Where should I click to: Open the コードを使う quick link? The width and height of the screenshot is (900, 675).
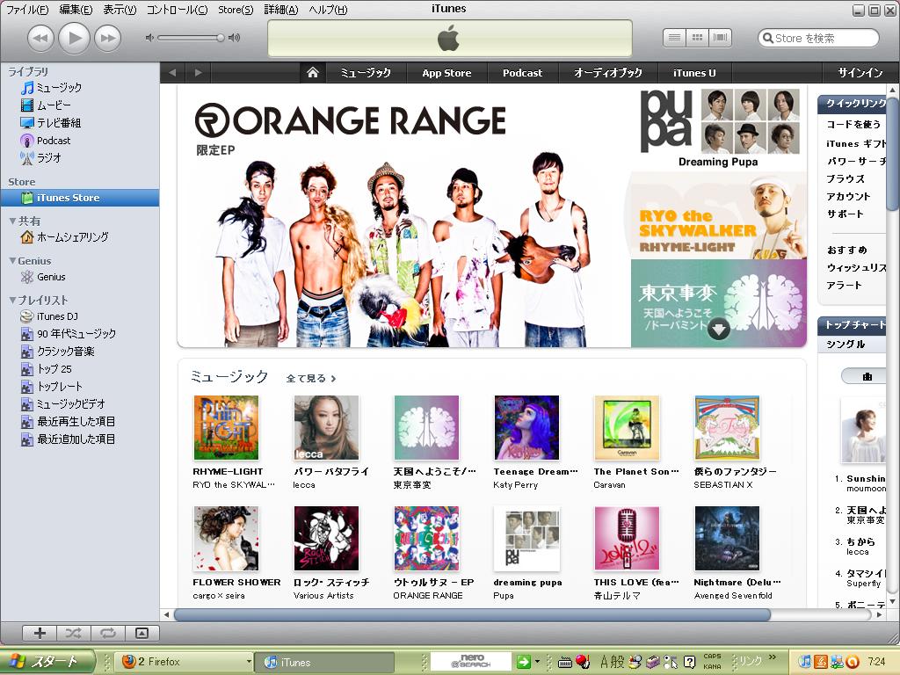click(853, 125)
